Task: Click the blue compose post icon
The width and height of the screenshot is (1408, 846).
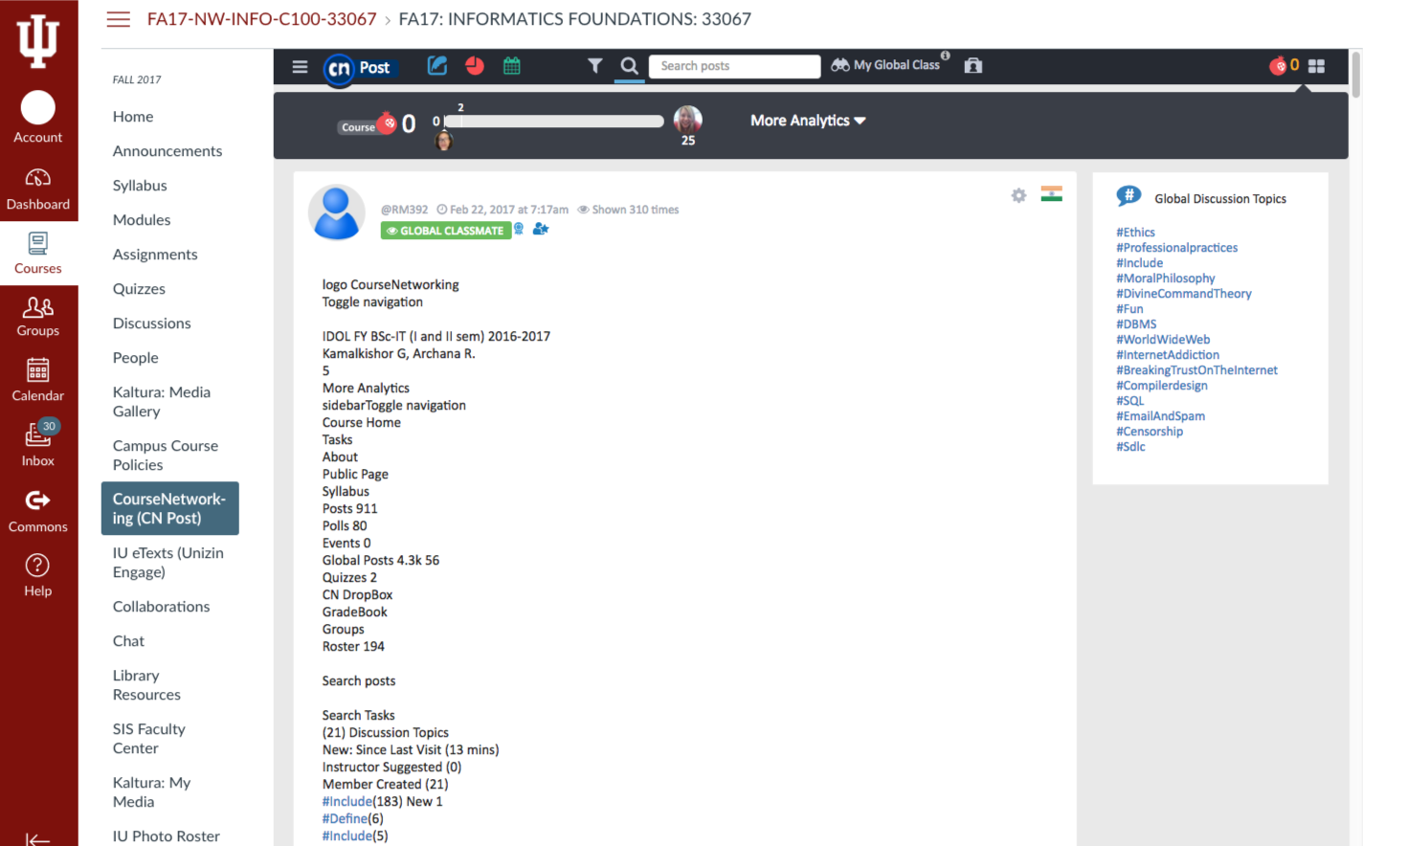Action: (437, 65)
